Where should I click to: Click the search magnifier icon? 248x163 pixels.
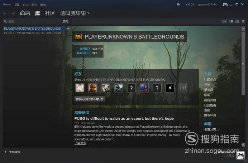tap(5, 21)
